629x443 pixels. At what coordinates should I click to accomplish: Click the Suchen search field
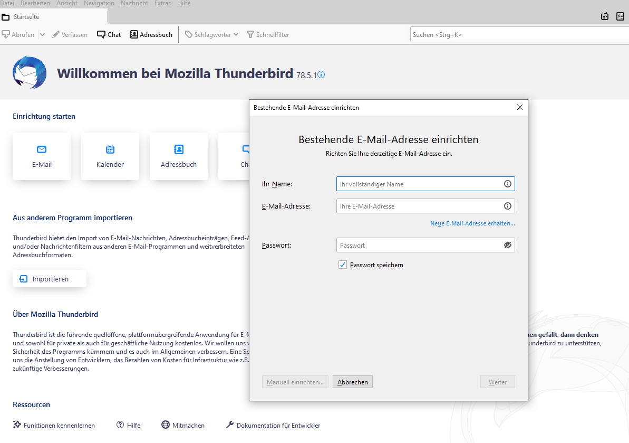(519, 34)
